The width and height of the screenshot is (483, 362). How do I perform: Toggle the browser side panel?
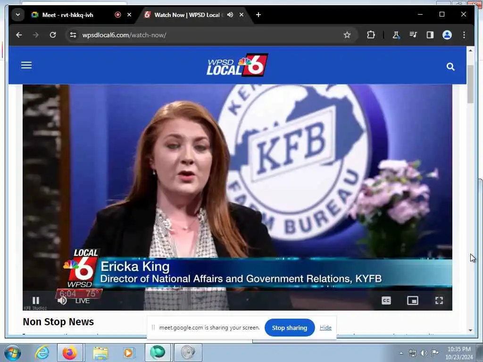pos(430,35)
